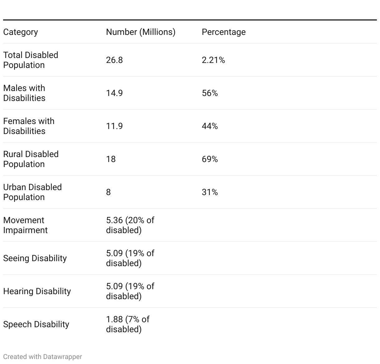The width and height of the screenshot is (380, 364).
Task: Click the Speech Disability row label
Action: pos(36,324)
